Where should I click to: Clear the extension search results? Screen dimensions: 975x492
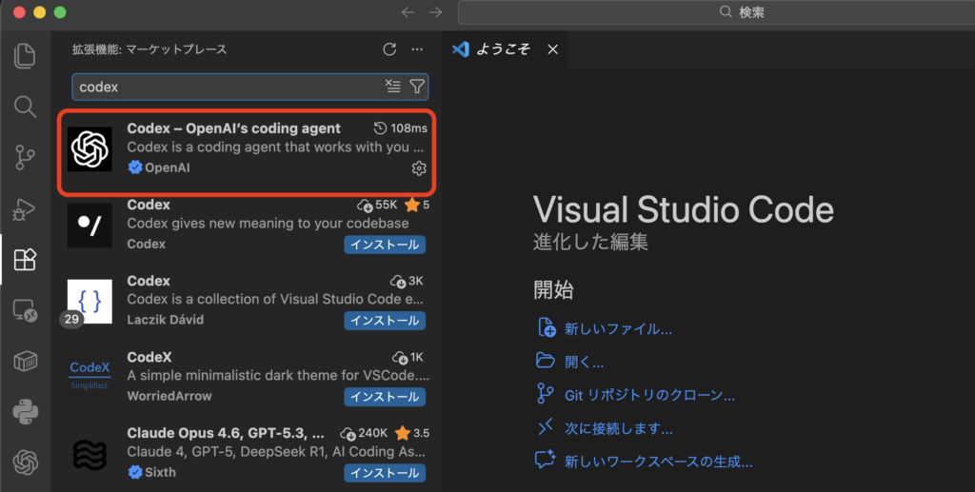point(393,87)
